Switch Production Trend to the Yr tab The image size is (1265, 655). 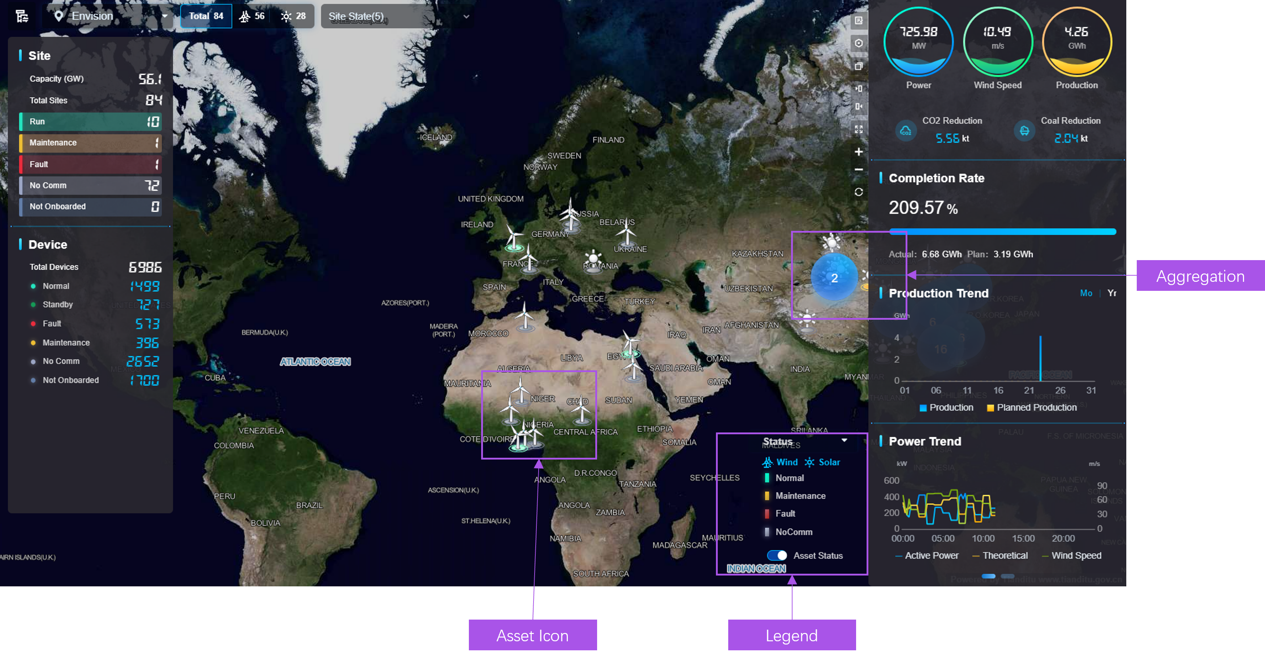click(x=1112, y=293)
